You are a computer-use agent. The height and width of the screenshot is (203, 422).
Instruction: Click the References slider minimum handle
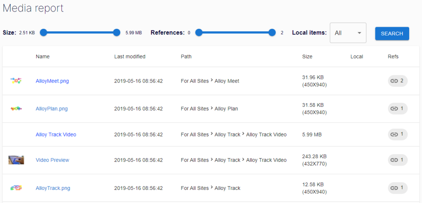[199, 32]
